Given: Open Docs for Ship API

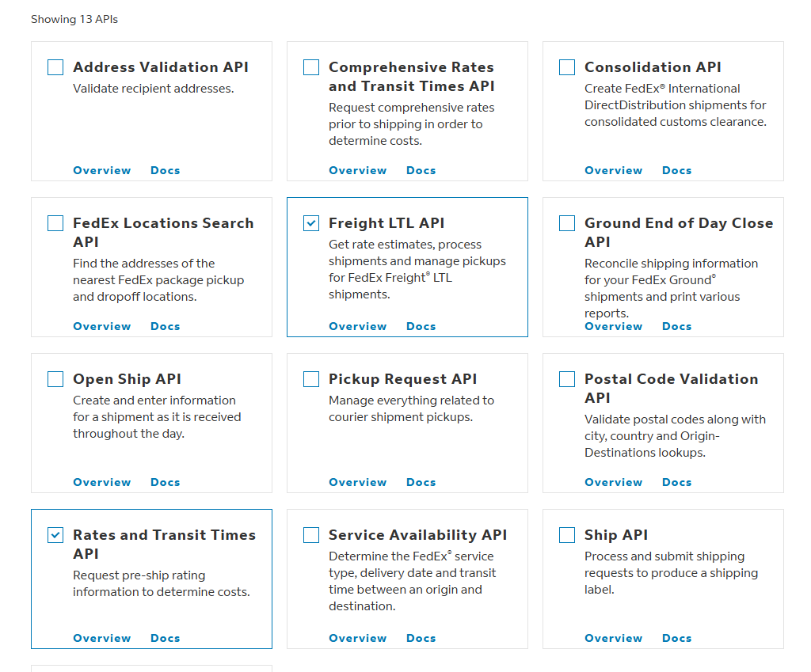Looking at the screenshot, I should (x=676, y=638).
